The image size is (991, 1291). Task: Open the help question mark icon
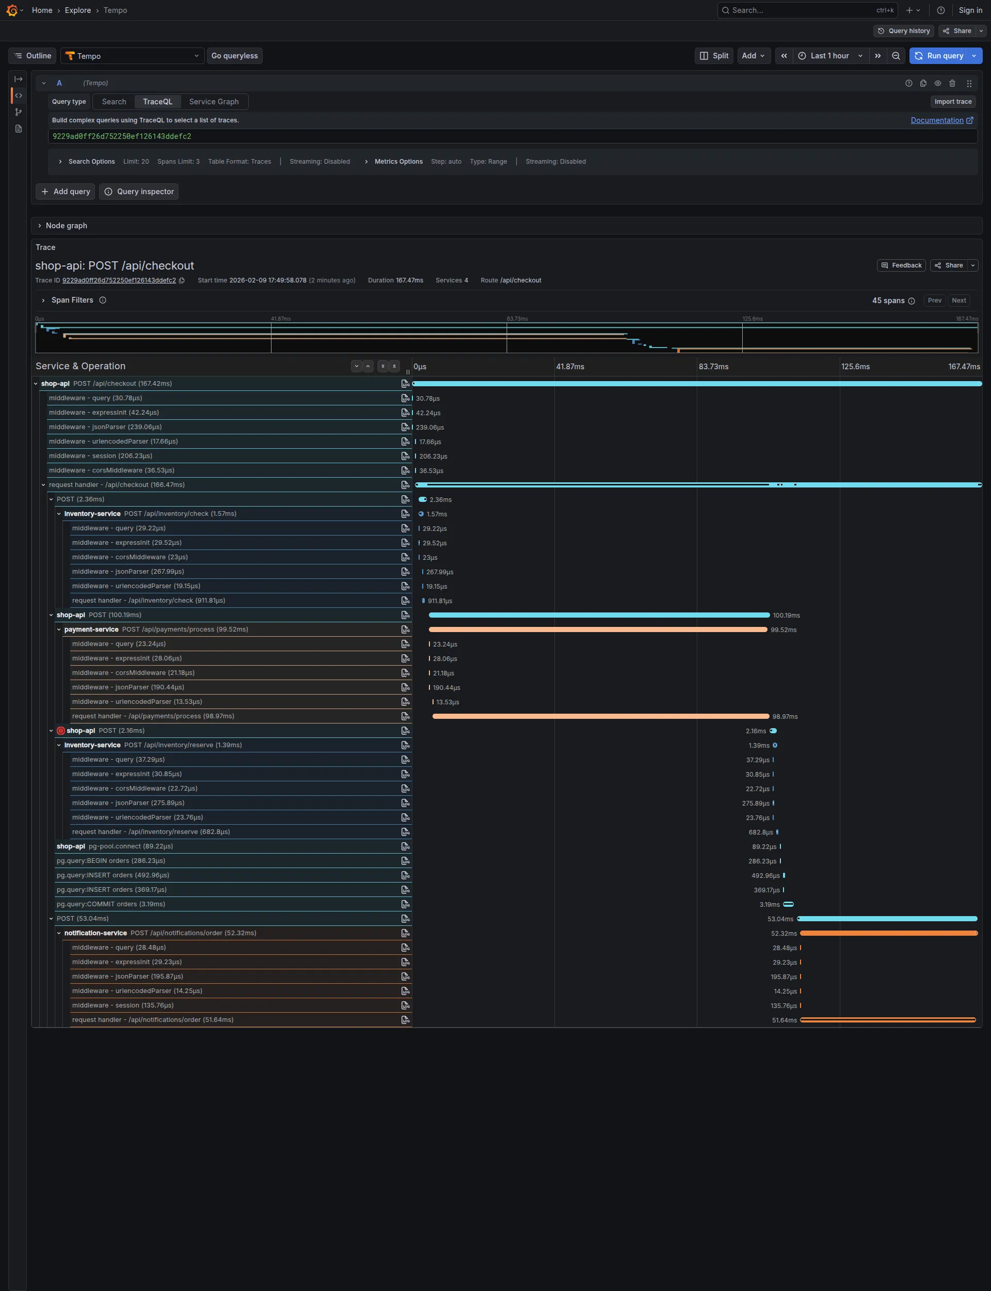pos(941,10)
